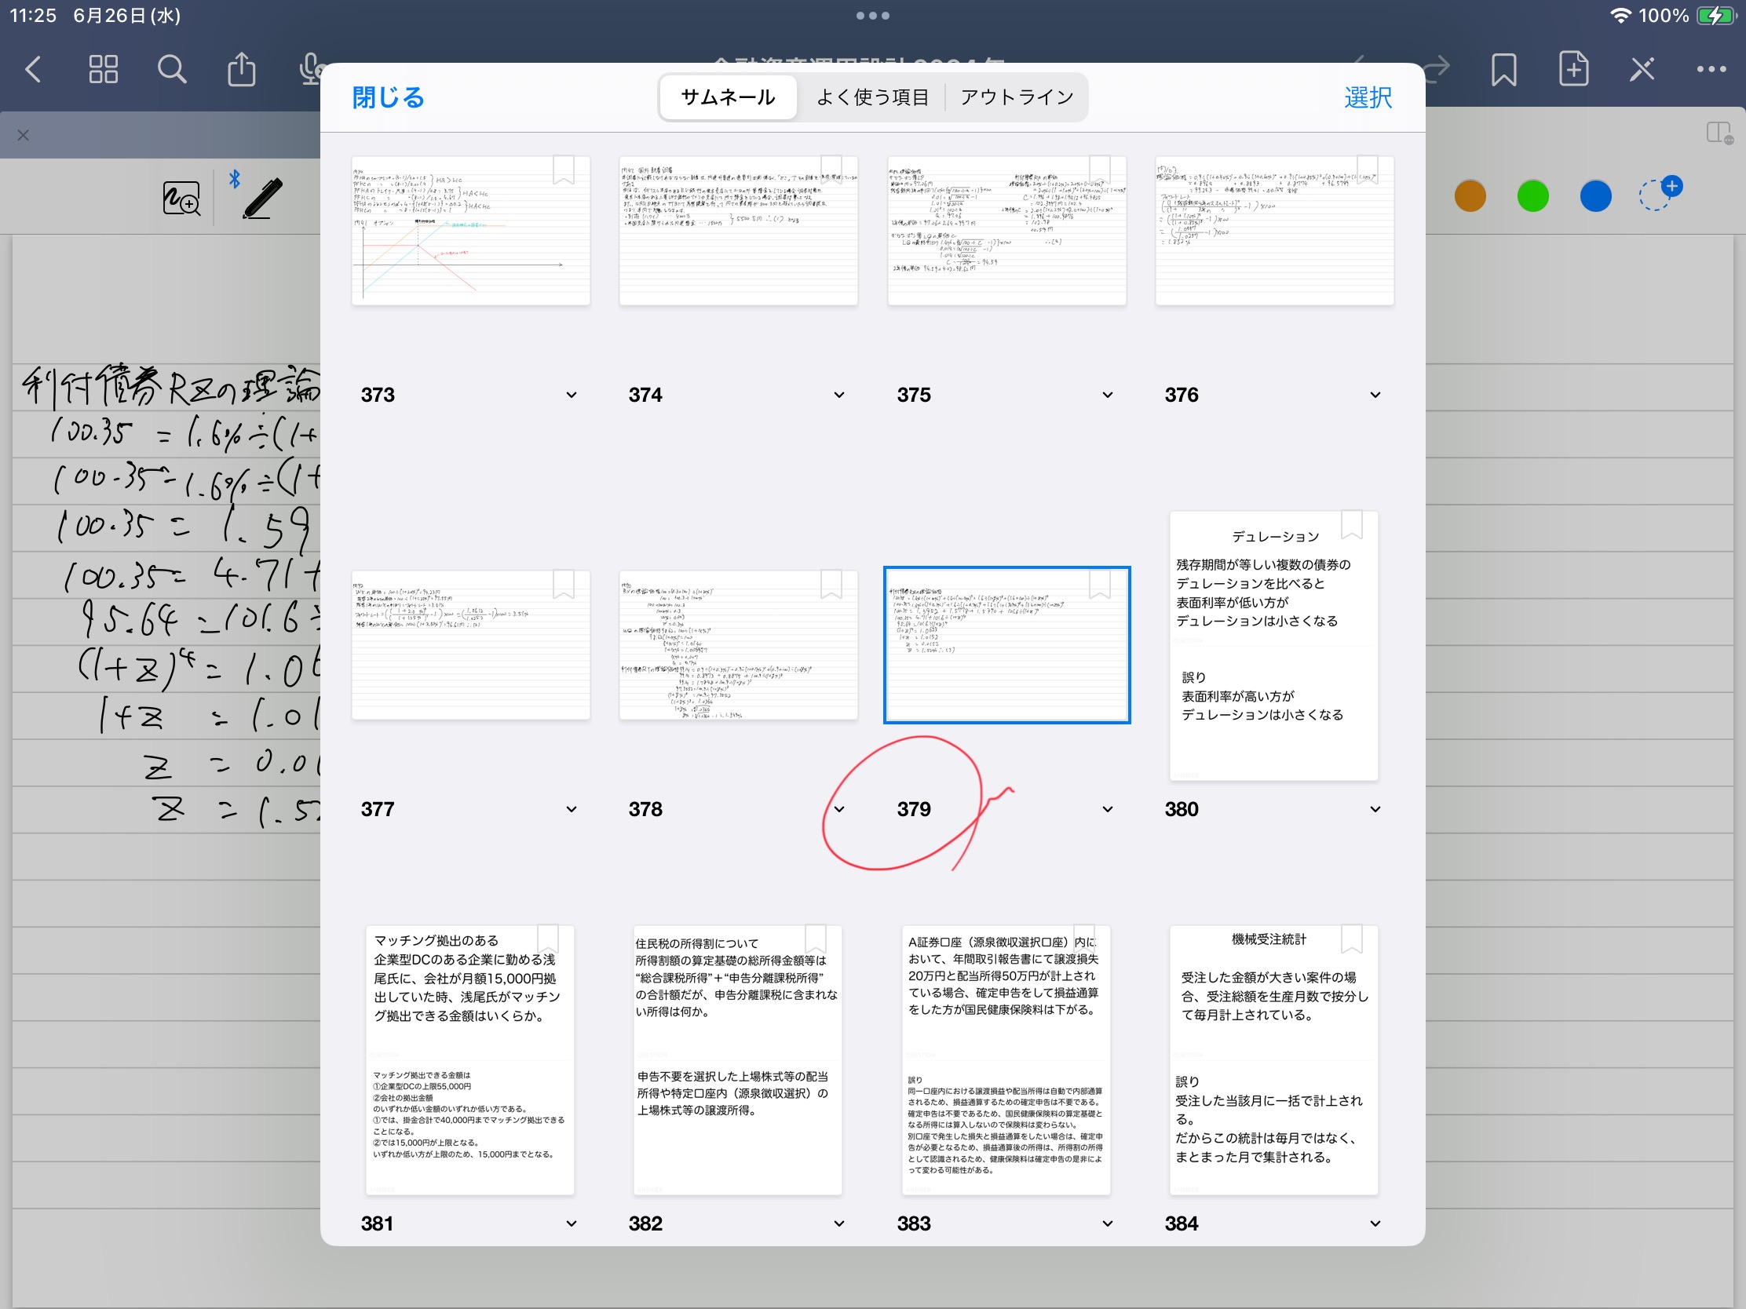This screenshot has height=1309, width=1746.
Task: Expand options chevron for page 376
Action: pyautogui.click(x=1375, y=395)
